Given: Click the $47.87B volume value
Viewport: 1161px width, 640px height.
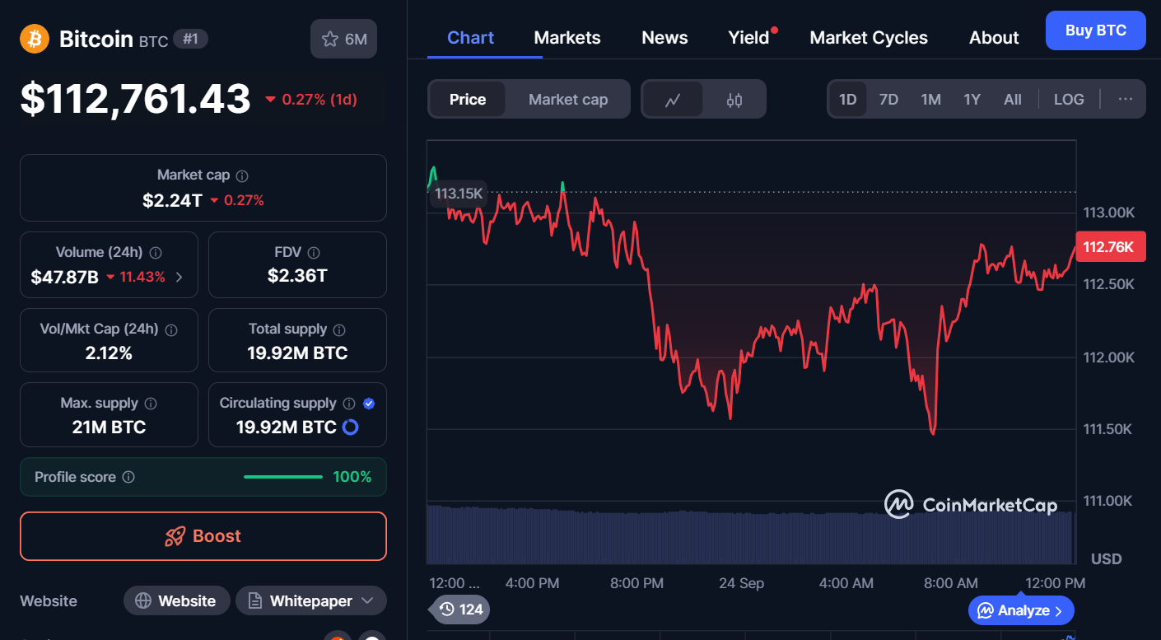Looking at the screenshot, I should click(65, 277).
